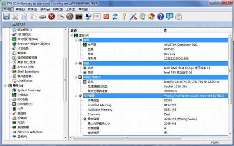Select PCI(P) tree item
Screen dimensions: 234x146
click(x=21, y=123)
